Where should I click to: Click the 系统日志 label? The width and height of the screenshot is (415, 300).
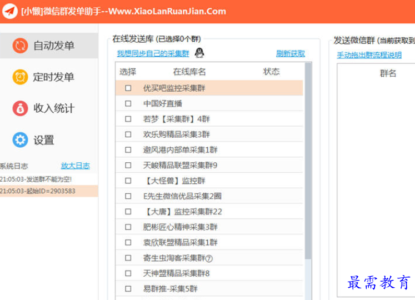click(x=14, y=166)
